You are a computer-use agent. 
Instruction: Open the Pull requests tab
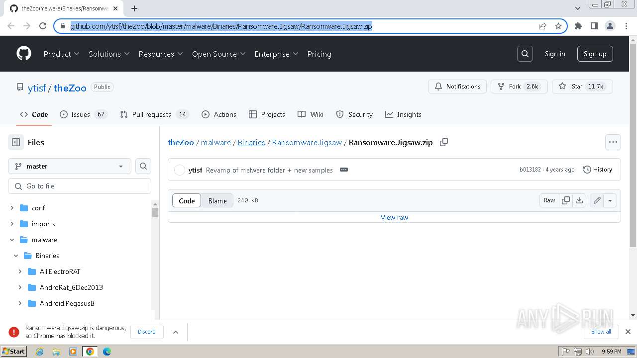click(x=155, y=114)
